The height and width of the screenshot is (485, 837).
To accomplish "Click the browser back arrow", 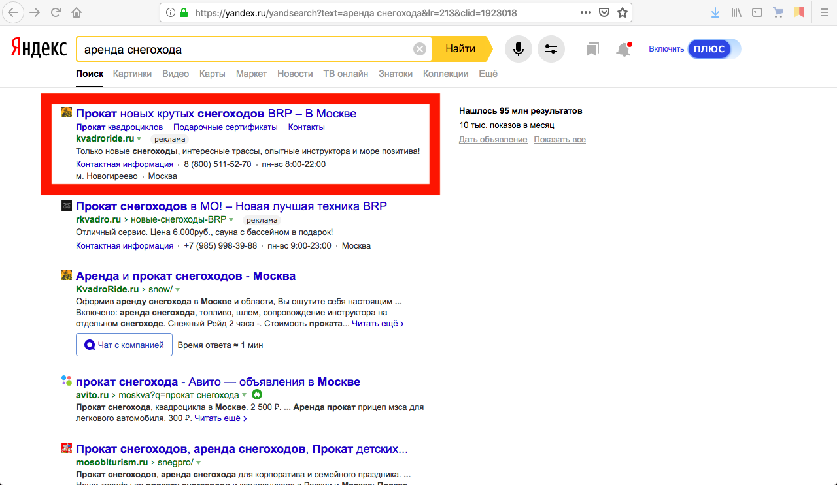I will pyautogui.click(x=14, y=12).
